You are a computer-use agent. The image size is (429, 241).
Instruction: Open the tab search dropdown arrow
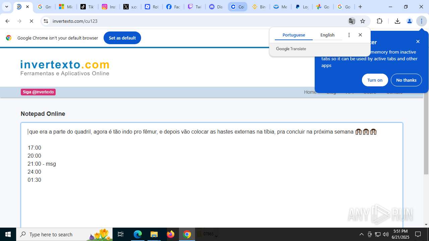click(x=7, y=7)
